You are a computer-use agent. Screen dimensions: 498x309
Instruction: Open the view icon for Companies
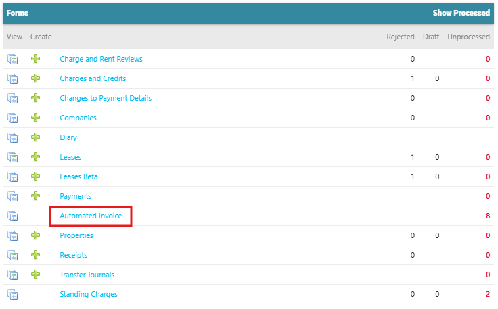[13, 118]
